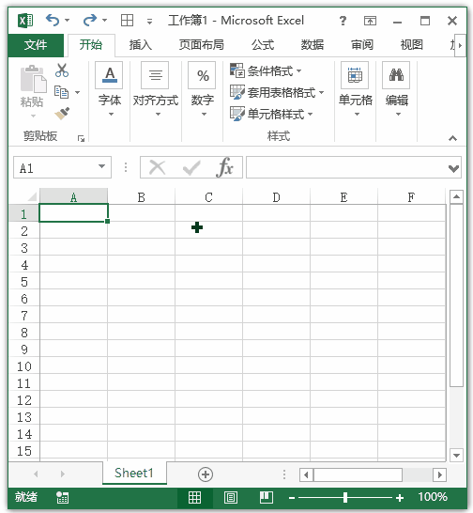This screenshot has width=473, height=513.
Task: Click the Excel application icon in title bar
Action: (x=25, y=21)
